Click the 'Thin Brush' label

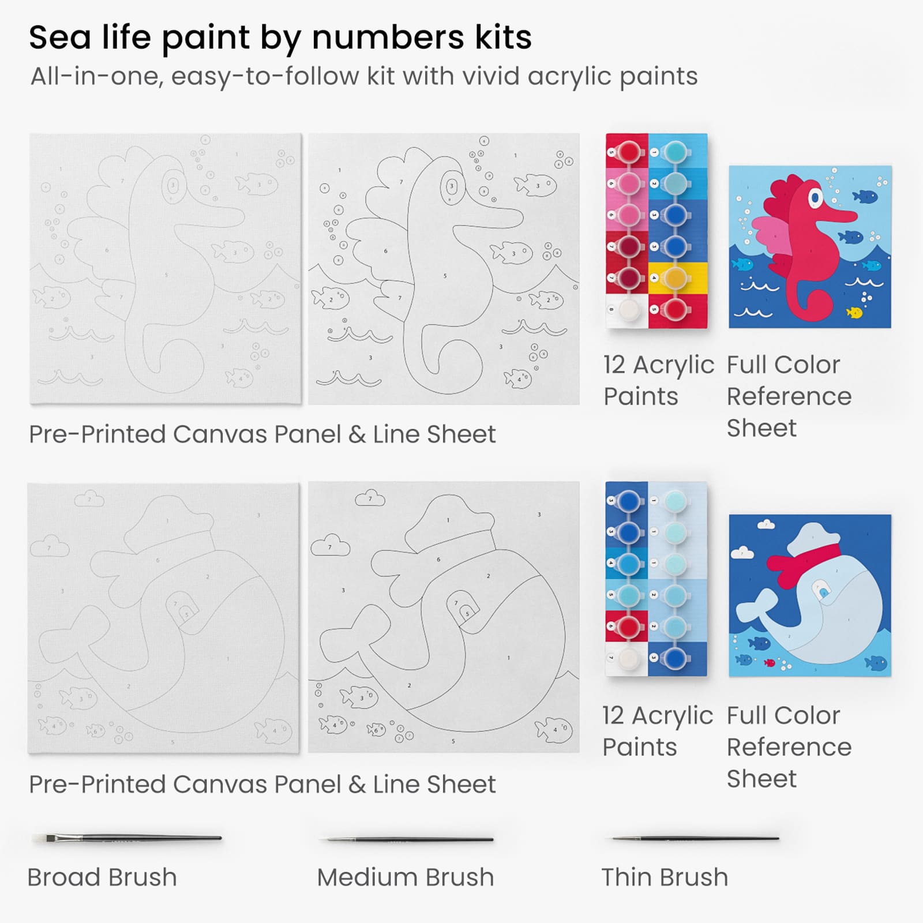(x=665, y=877)
